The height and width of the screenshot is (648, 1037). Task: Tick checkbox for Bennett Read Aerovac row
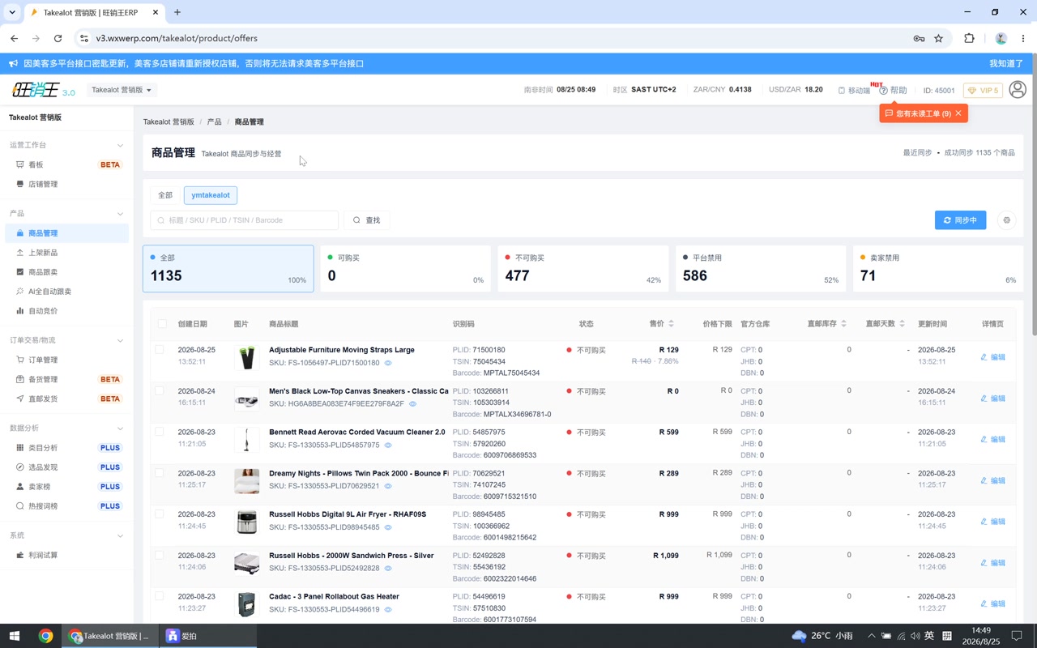pos(160,432)
